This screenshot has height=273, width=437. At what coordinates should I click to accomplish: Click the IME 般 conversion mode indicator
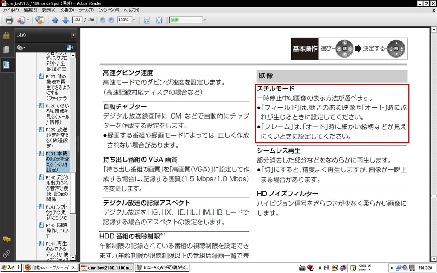(x=326, y=268)
